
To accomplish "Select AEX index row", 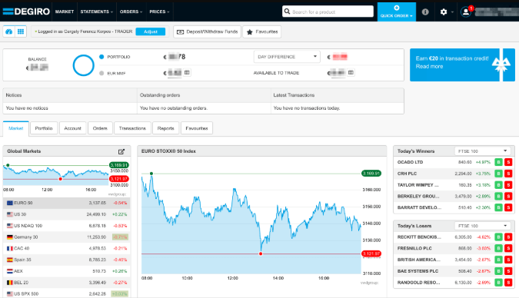I will coord(67,271).
